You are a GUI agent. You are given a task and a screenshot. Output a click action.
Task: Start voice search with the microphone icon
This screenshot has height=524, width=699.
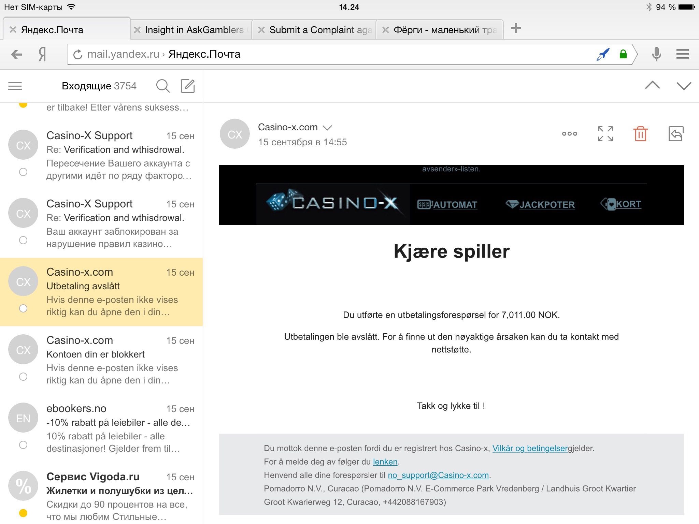point(656,54)
